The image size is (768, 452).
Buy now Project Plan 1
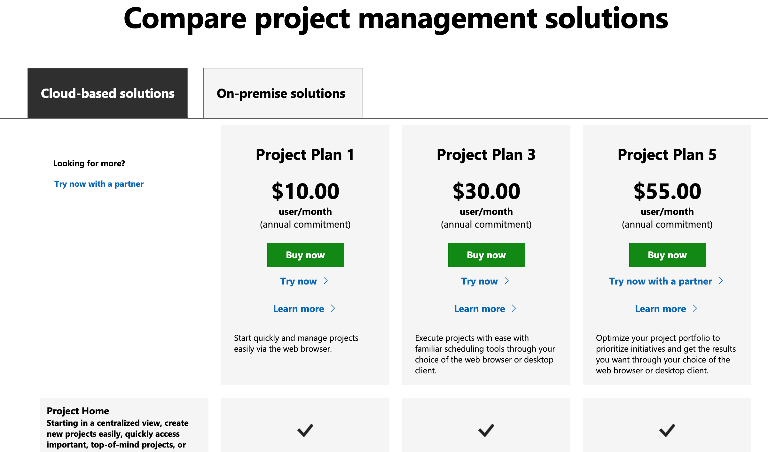point(305,255)
